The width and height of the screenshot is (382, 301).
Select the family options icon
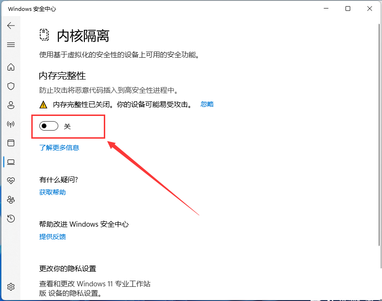(11, 199)
